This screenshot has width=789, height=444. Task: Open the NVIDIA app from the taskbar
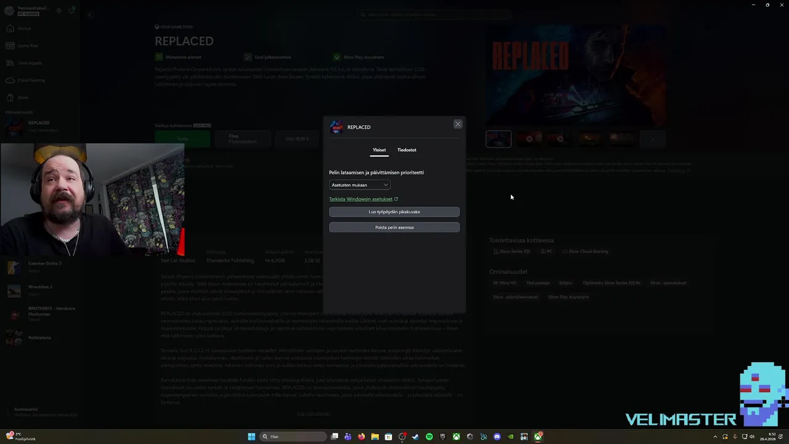tap(510, 437)
